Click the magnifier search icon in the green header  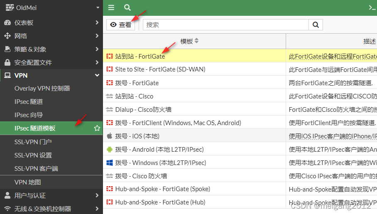(x=127, y=8)
